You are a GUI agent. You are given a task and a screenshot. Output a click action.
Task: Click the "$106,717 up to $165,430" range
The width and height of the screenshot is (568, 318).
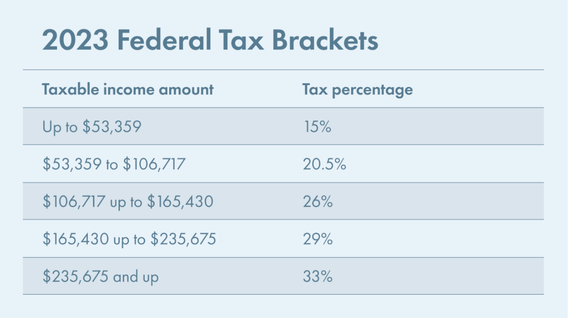pos(128,202)
